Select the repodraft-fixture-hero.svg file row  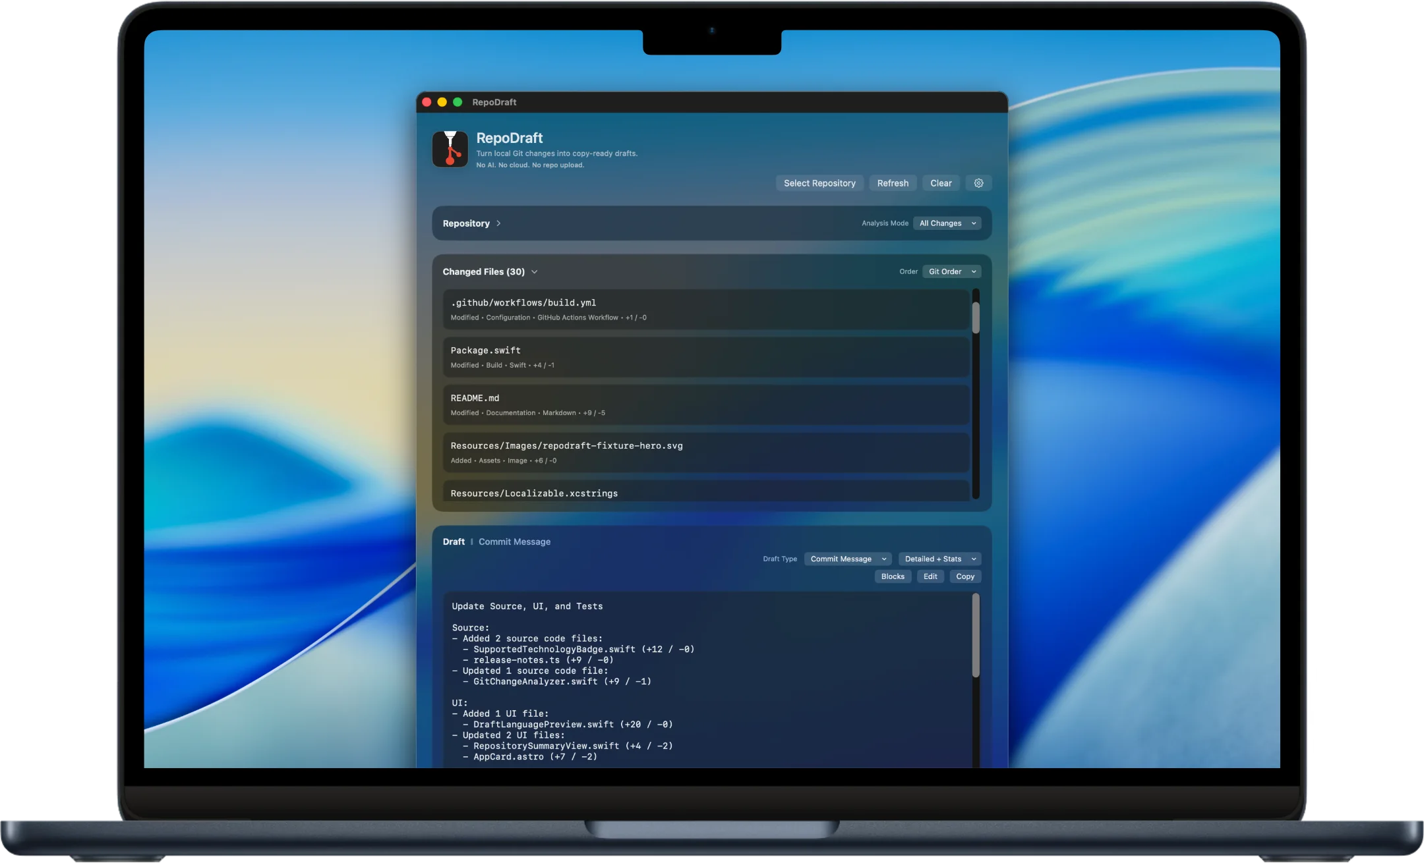click(706, 453)
